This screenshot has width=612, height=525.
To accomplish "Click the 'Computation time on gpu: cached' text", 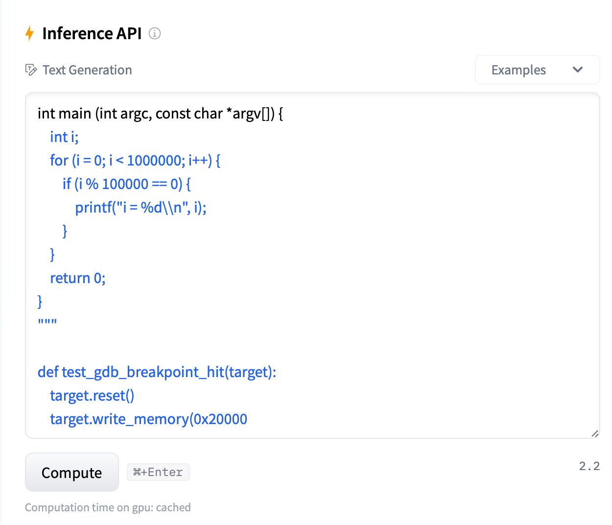I will click(108, 507).
